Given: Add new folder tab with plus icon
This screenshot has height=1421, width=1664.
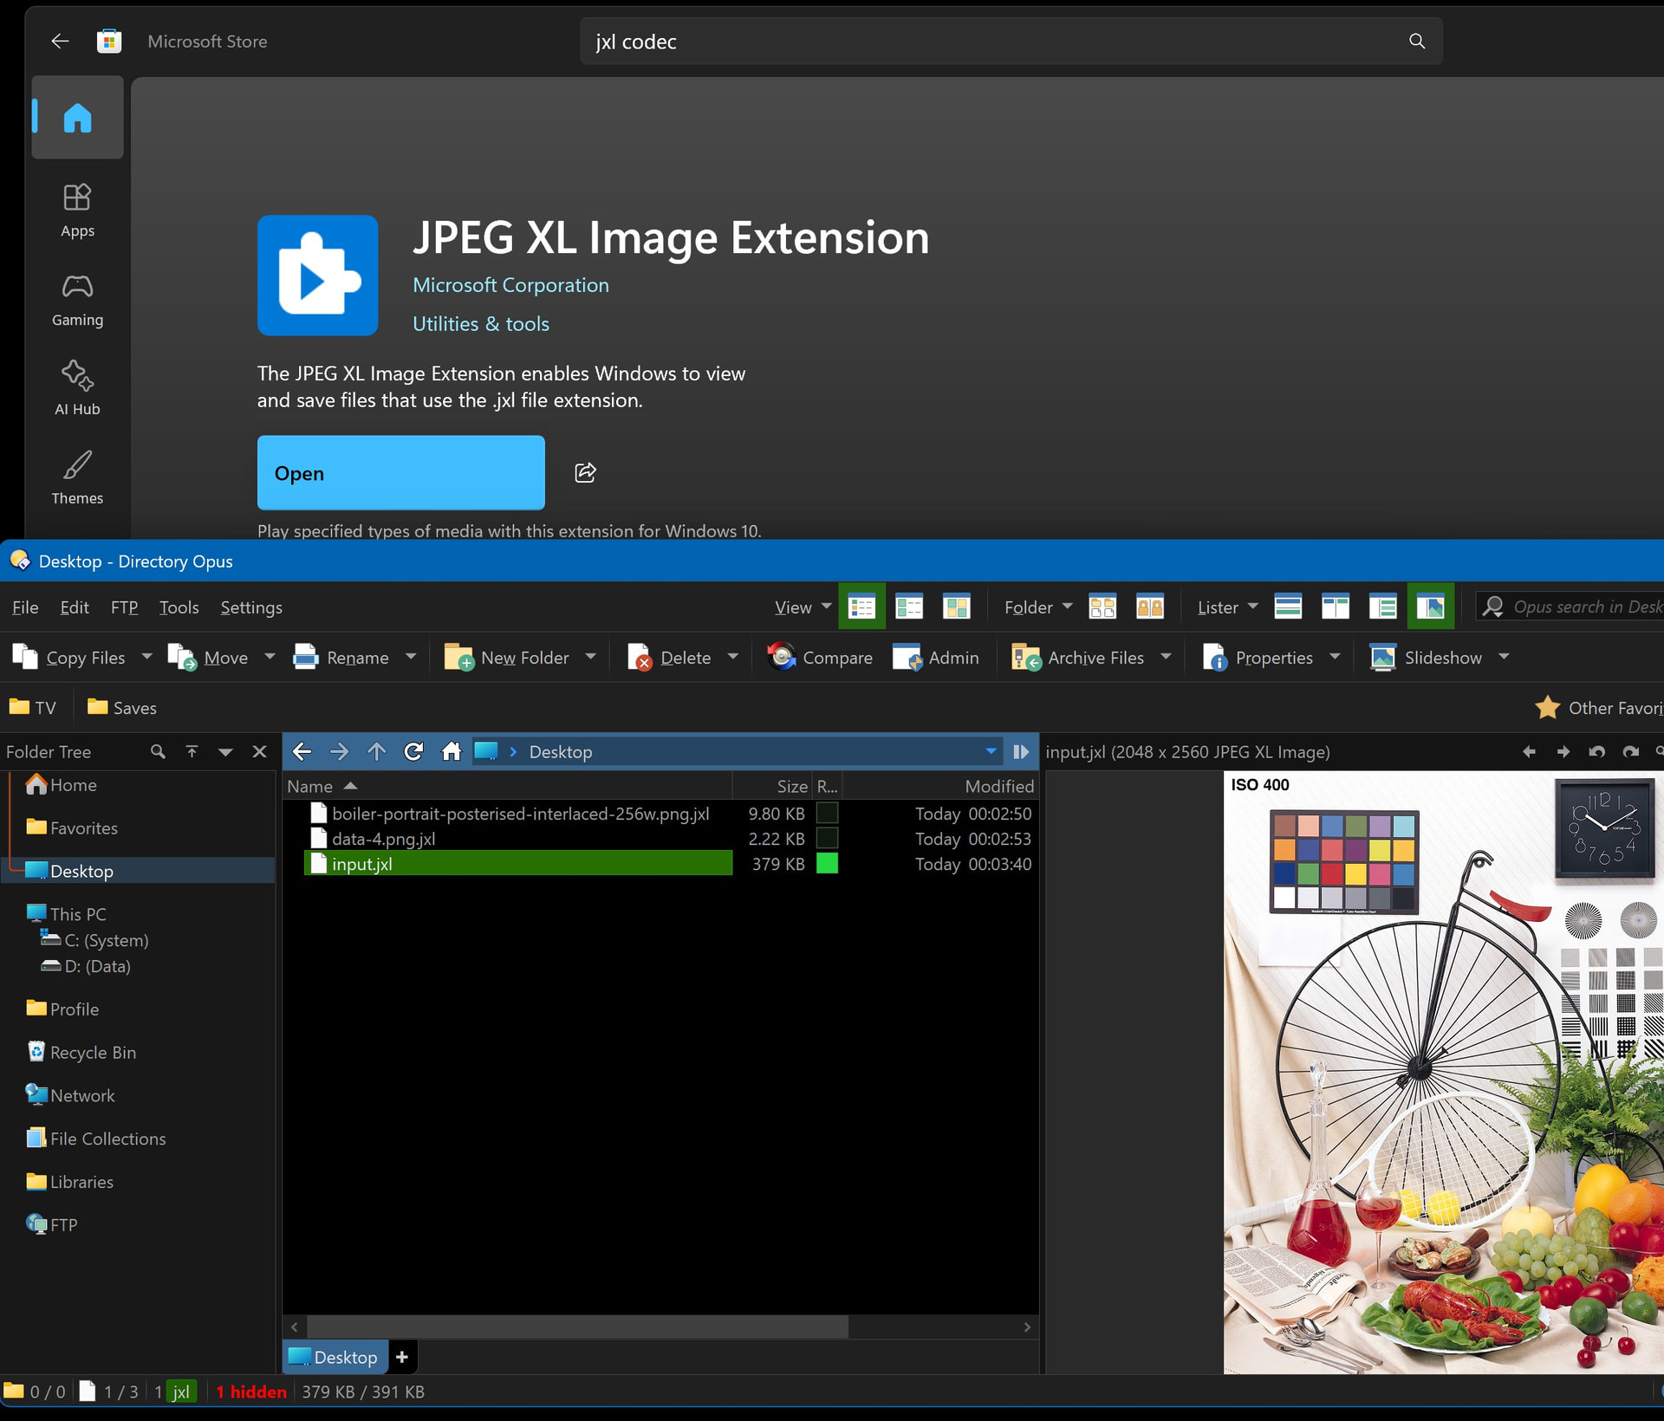Looking at the screenshot, I should (401, 1357).
